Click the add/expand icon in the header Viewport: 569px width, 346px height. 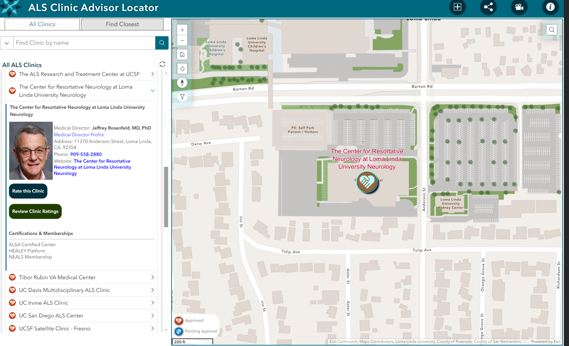coord(457,7)
